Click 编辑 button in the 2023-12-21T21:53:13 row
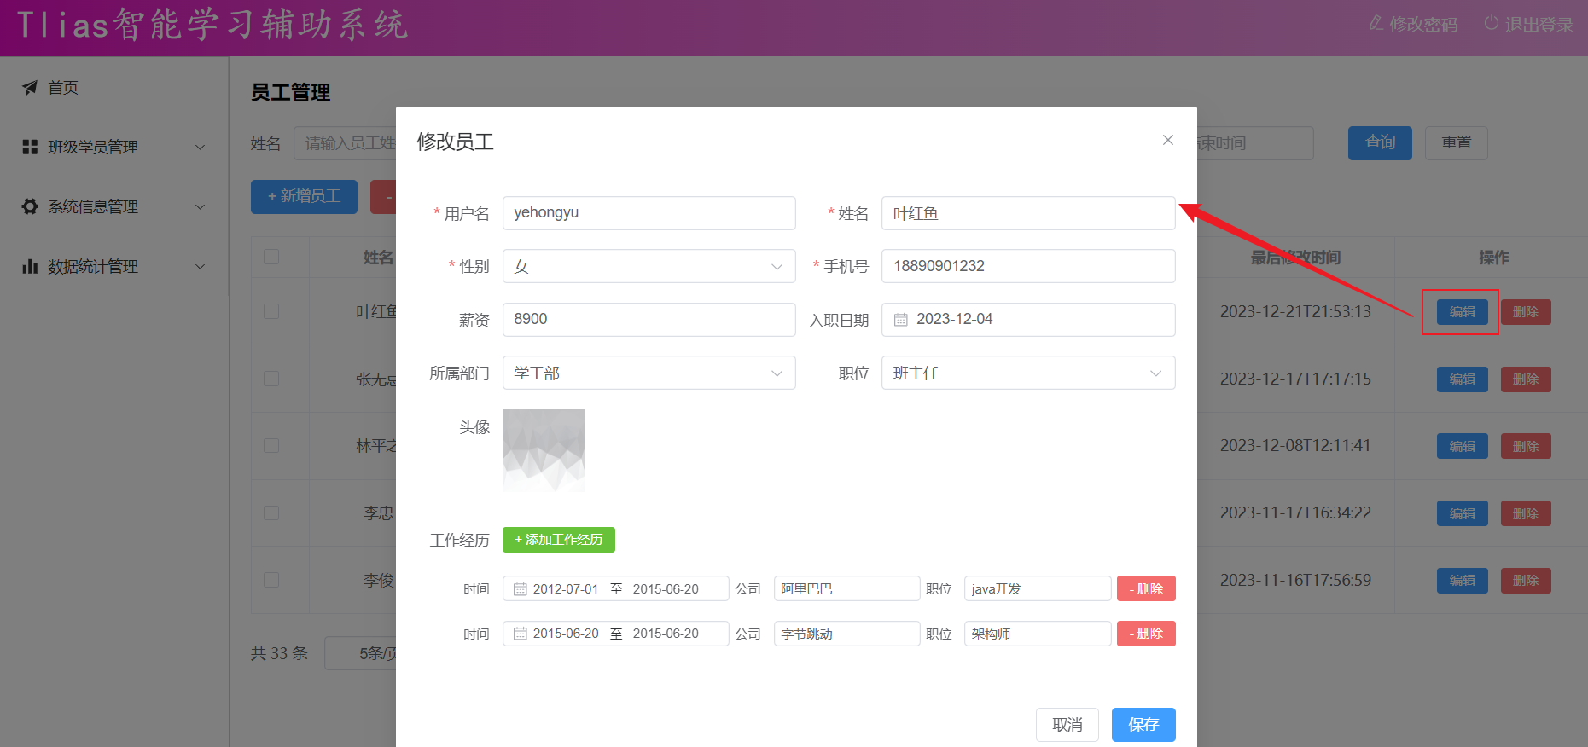Screen dimensions: 1588x747 (x=1462, y=311)
